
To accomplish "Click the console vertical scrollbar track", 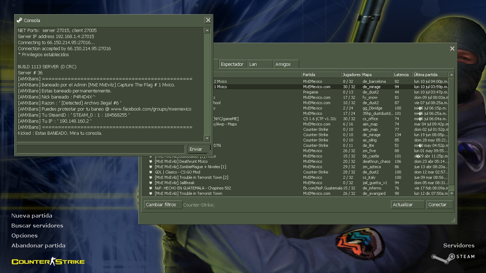I will pyautogui.click(x=207, y=84).
